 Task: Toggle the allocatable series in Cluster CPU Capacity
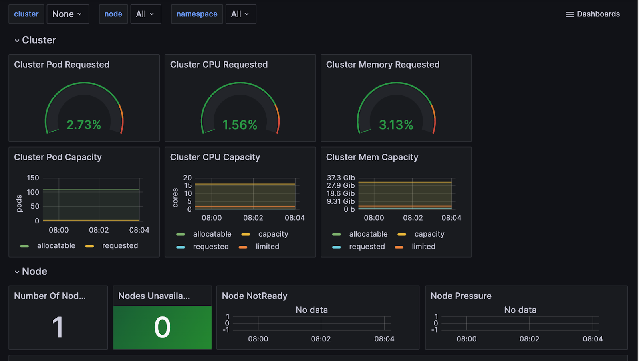click(212, 234)
